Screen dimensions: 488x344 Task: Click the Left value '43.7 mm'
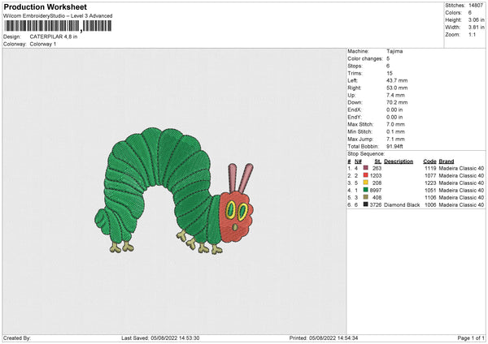[x=397, y=80]
